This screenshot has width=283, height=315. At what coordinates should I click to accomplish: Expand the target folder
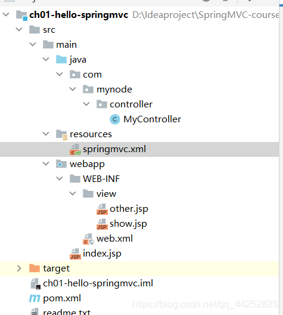coord(19,268)
